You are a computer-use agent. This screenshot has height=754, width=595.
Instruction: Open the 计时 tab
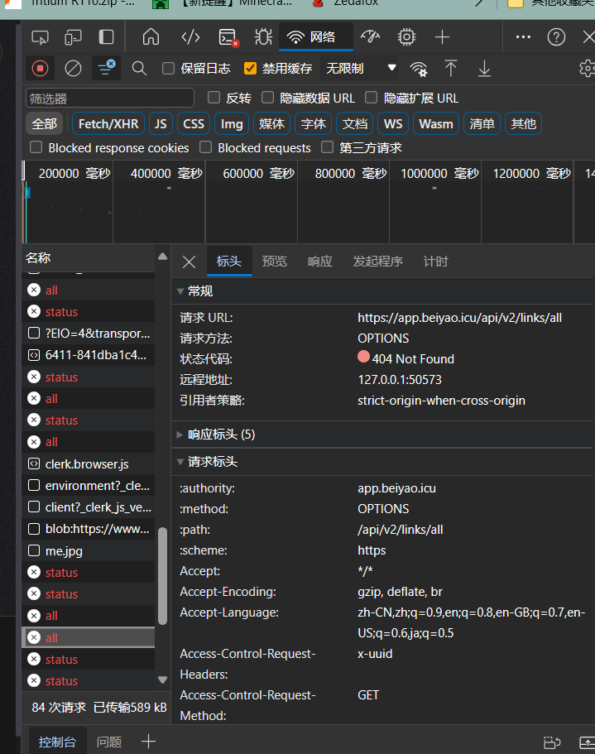[435, 261]
